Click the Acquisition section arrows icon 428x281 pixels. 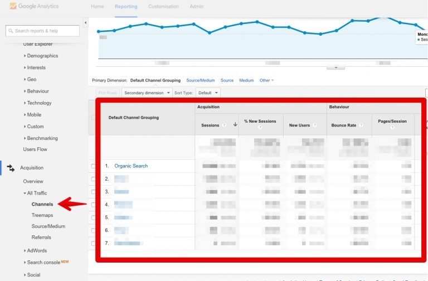pyautogui.click(x=11, y=168)
